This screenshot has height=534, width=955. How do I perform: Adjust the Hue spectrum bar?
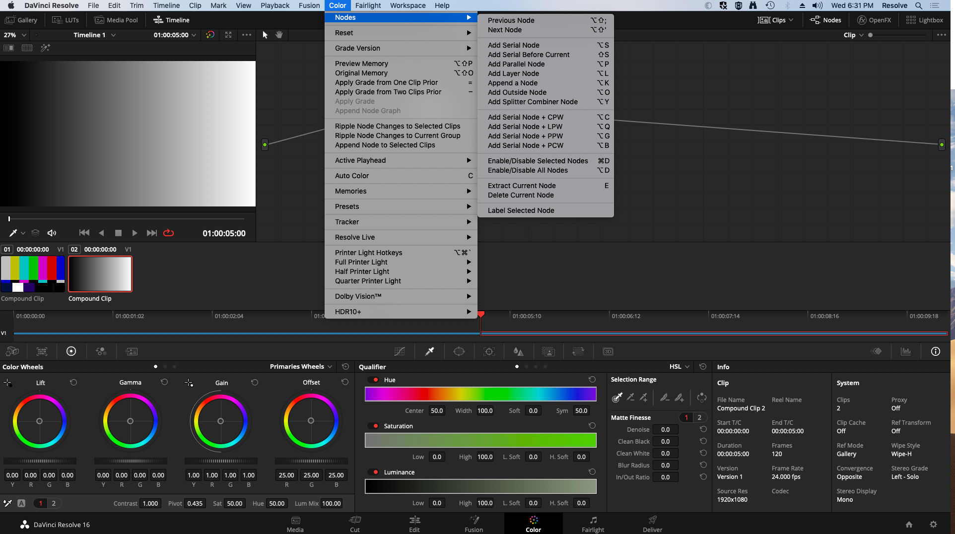coord(480,394)
